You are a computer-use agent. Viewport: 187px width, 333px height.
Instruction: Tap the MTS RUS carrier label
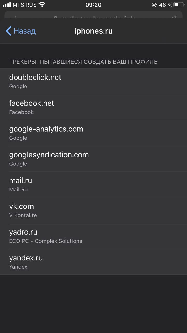tap(25, 5)
